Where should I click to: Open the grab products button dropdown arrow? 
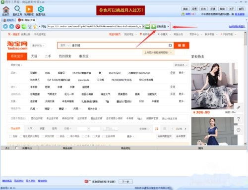[x=168, y=27]
